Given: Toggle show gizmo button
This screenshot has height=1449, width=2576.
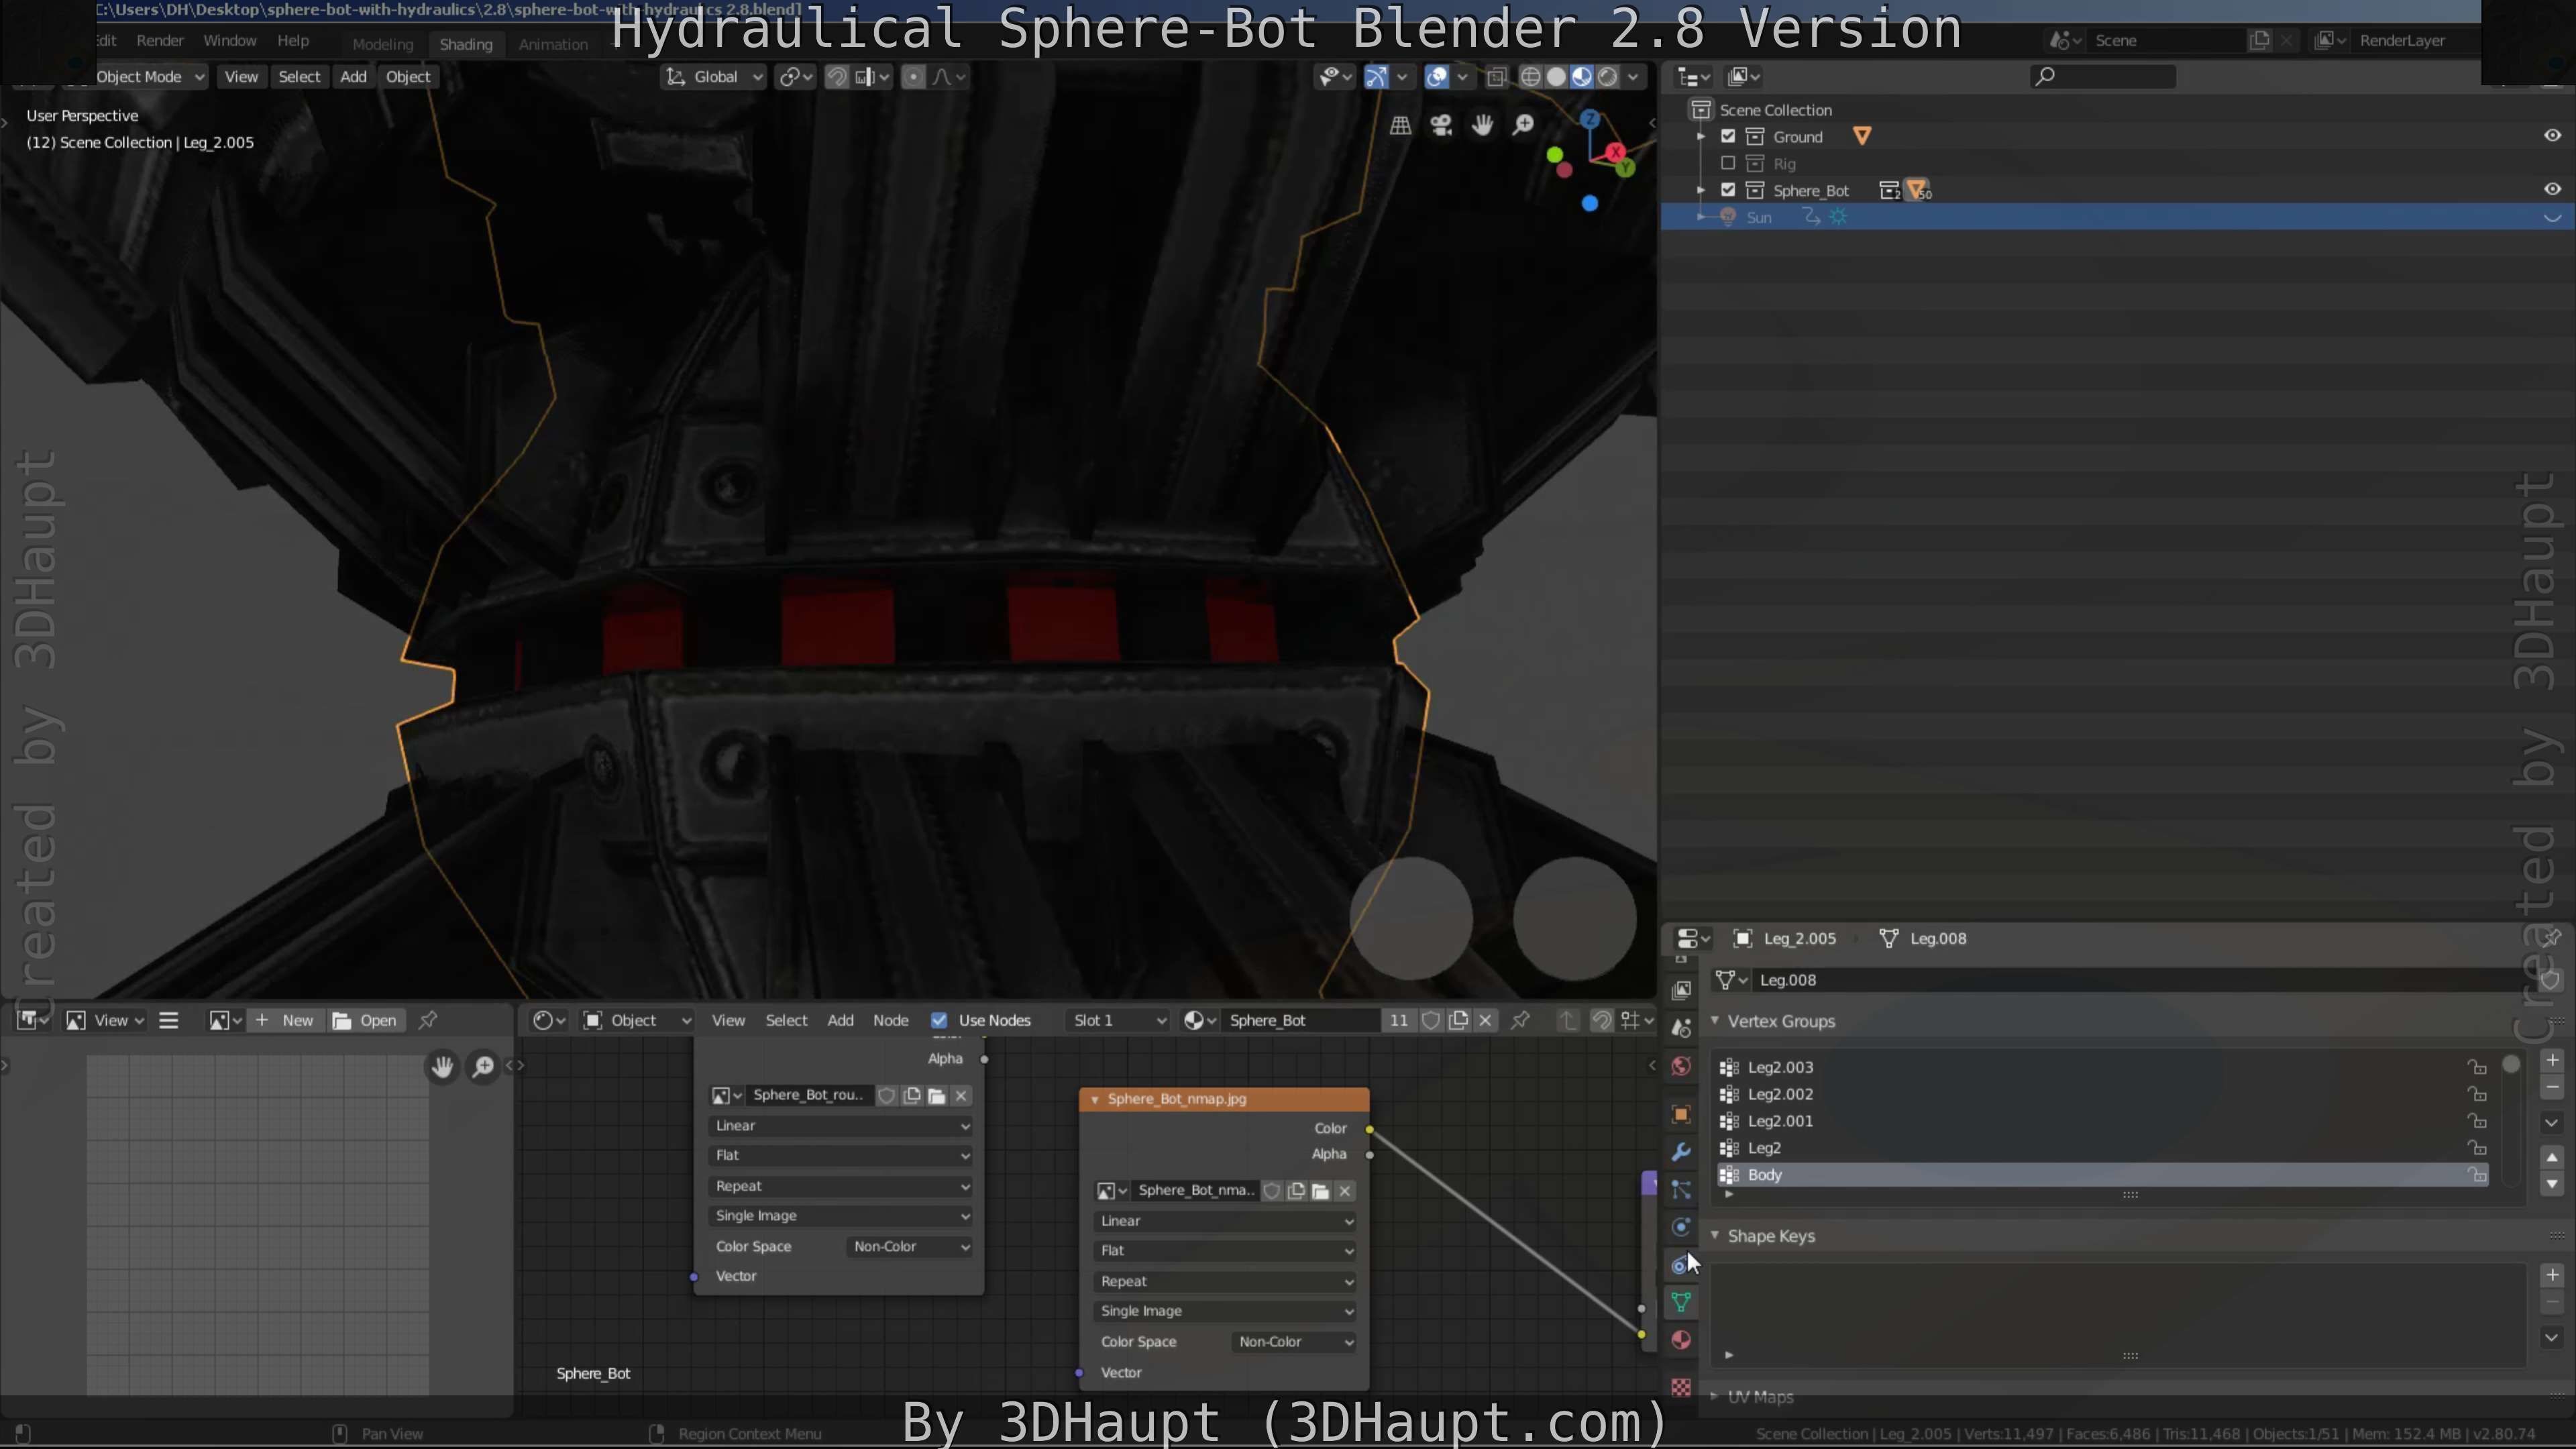Looking at the screenshot, I should (1376, 77).
